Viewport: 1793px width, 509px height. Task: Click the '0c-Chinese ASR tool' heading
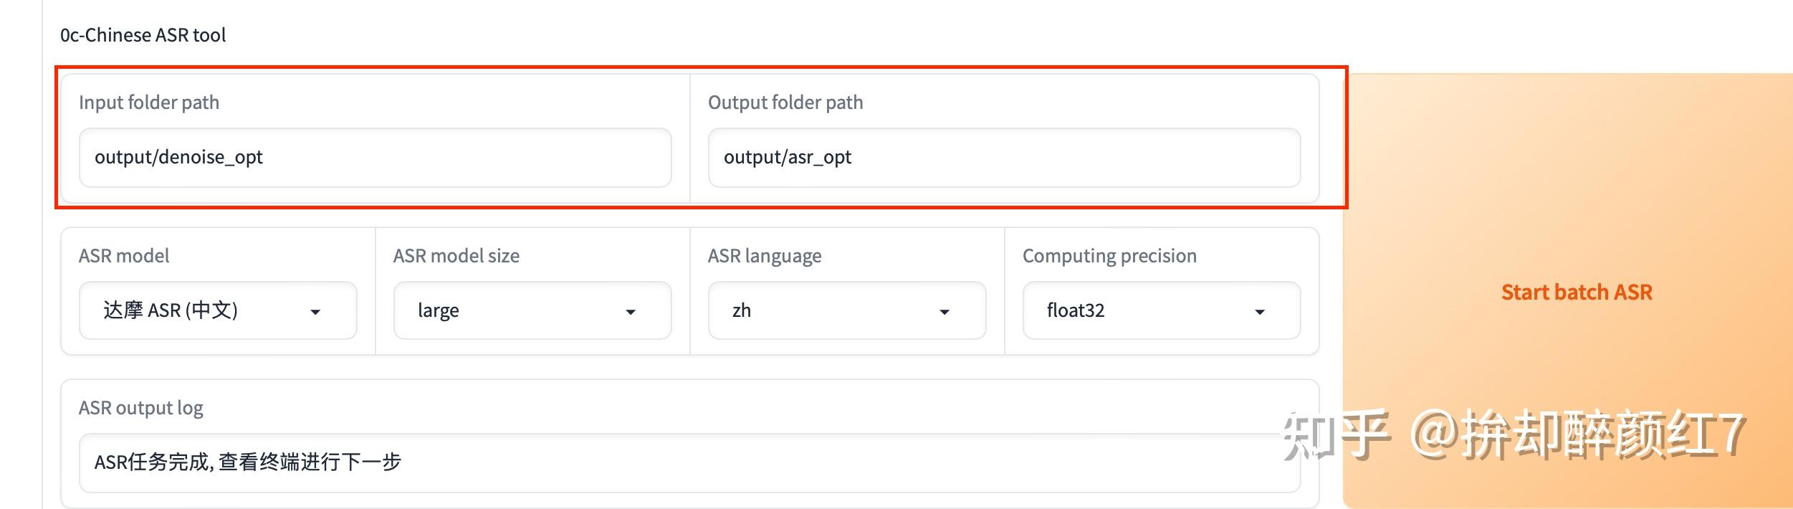[x=143, y=35]
